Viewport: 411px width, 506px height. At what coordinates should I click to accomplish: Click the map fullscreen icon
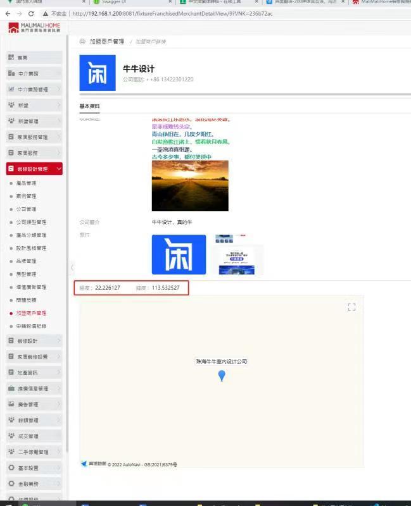click(x=351, y=307)
